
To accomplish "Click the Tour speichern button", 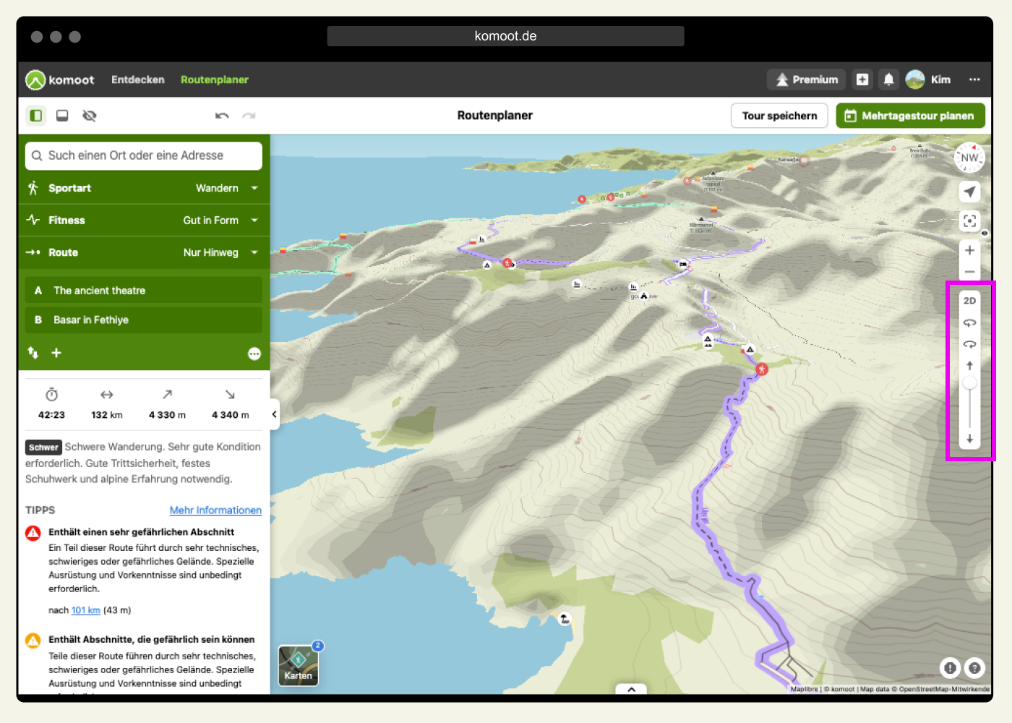I will coord(779,116).
